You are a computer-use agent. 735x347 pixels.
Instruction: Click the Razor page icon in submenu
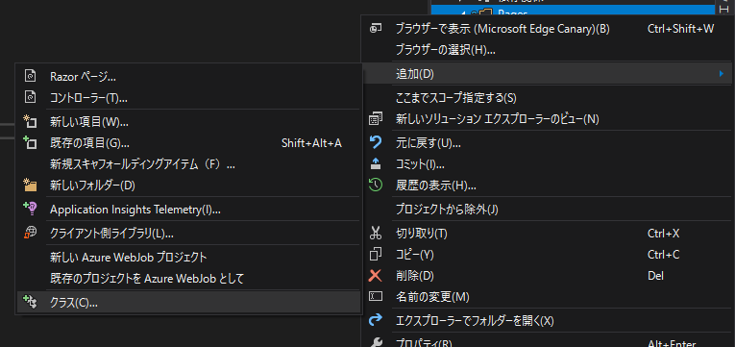[30, 76]
